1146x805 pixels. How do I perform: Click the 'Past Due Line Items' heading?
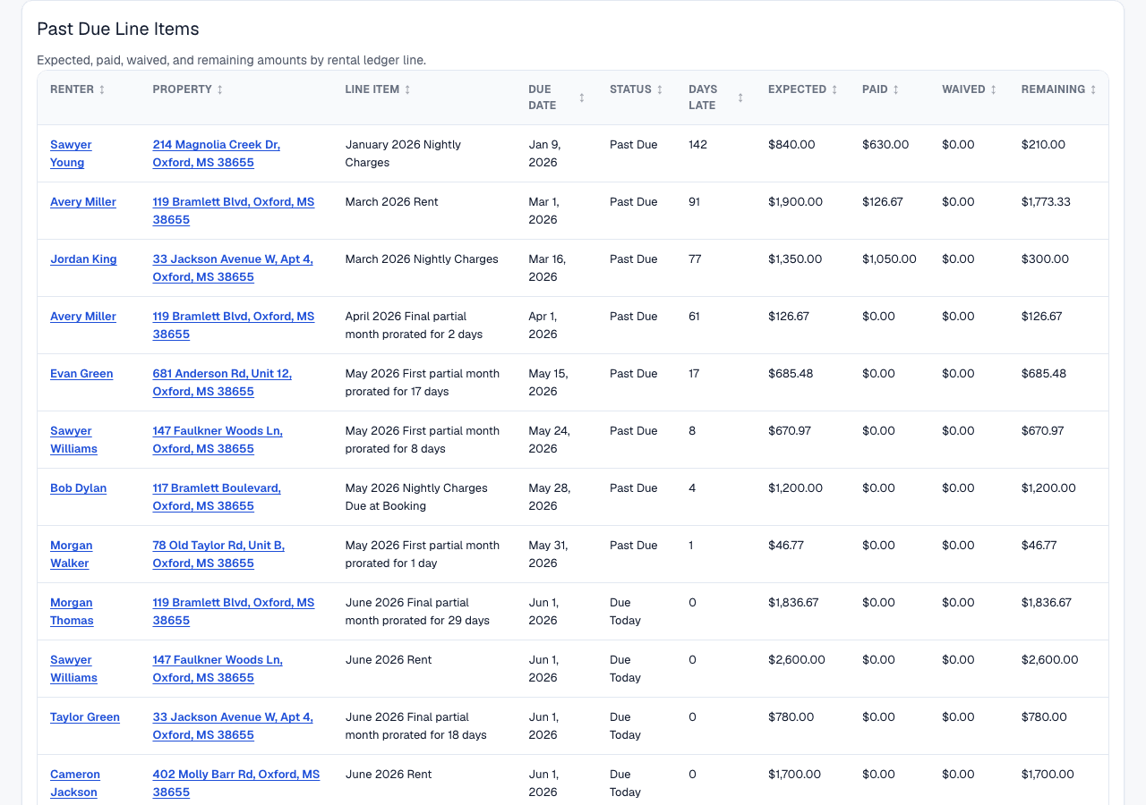(118, 29)
